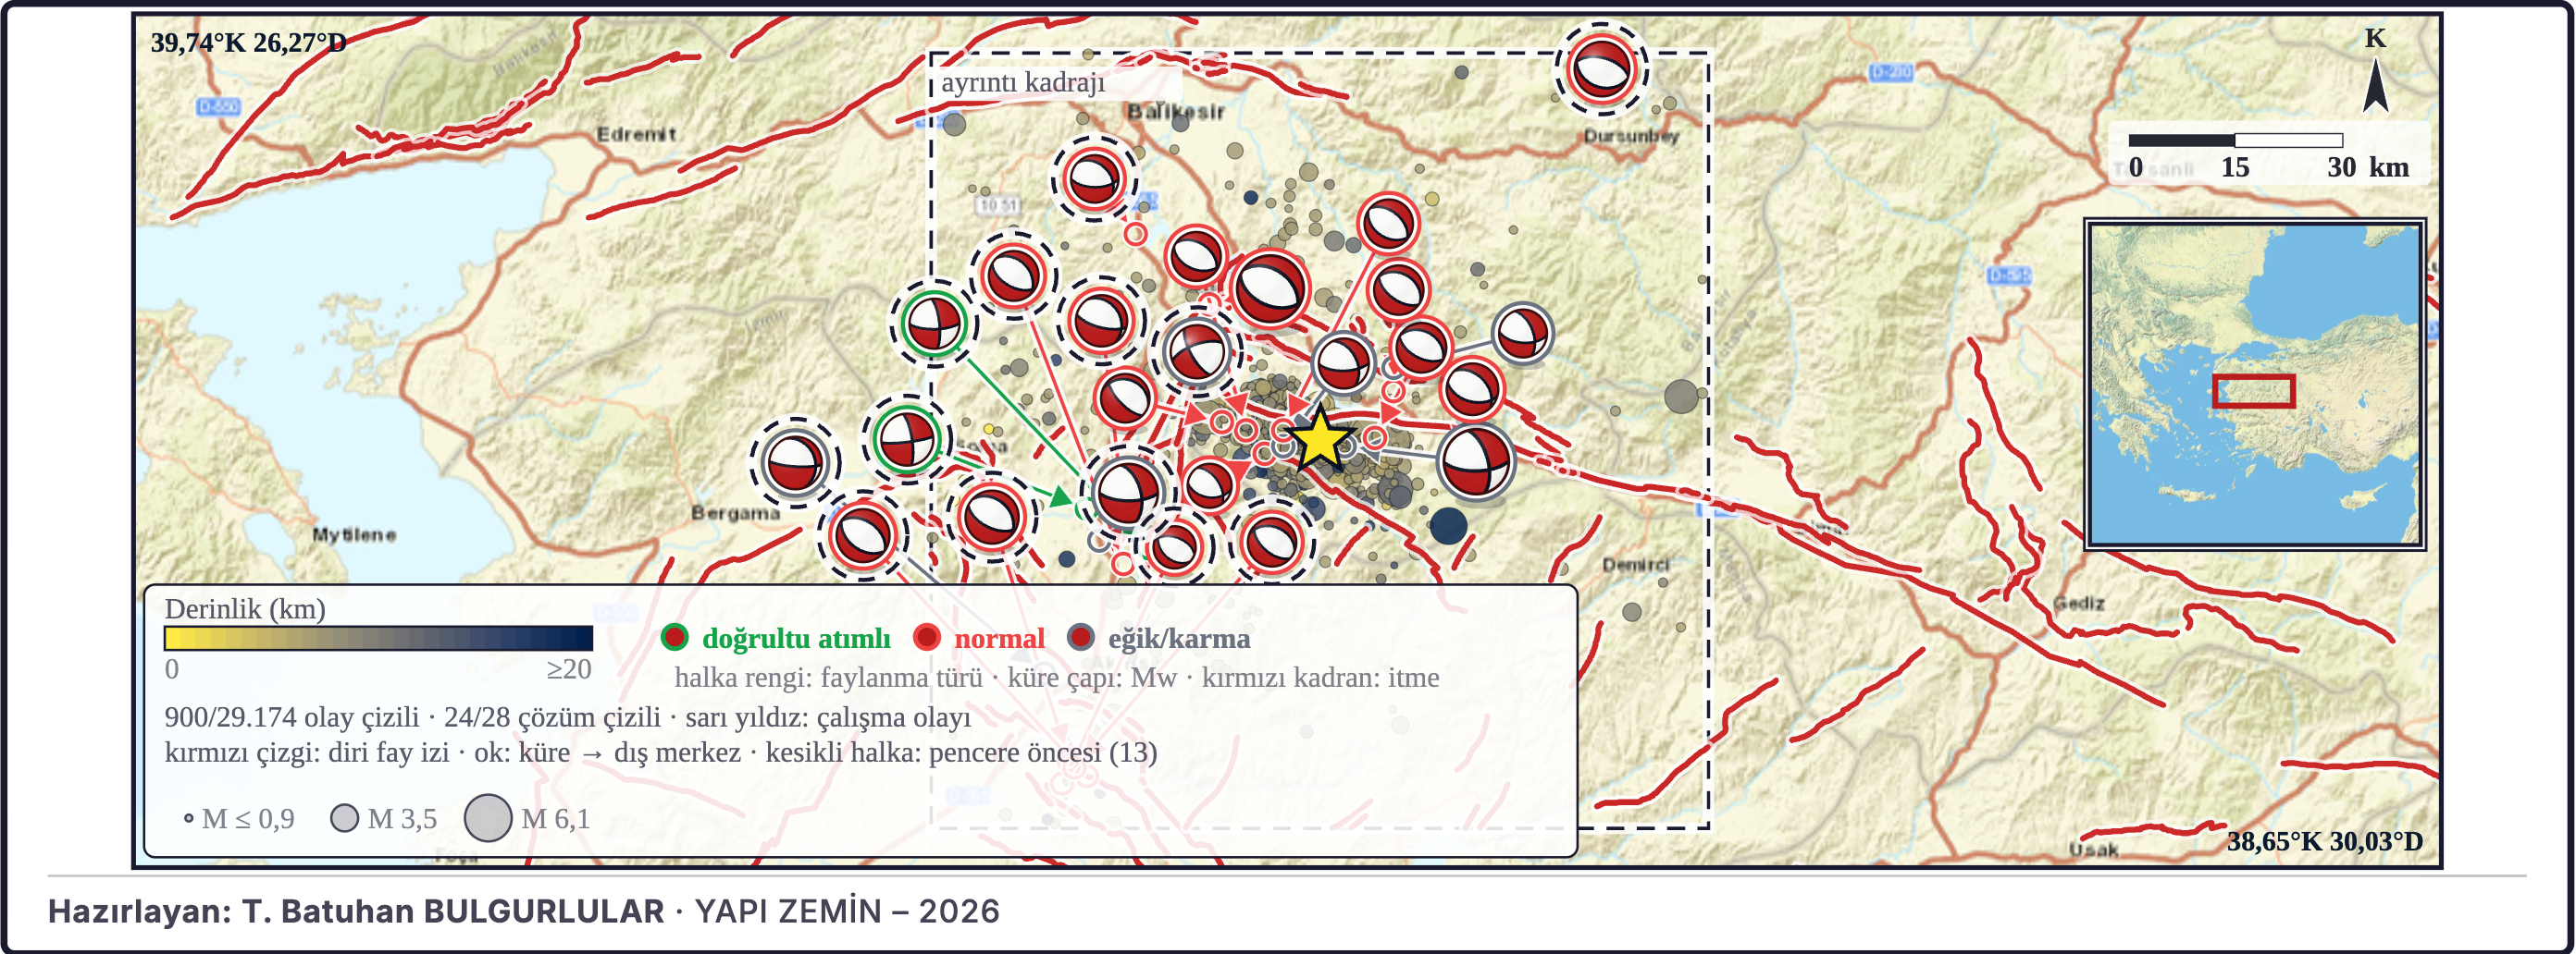Click the red study-area rectangle in inset map
This screenshot has height=954, width=2576.
[x=2253, y=391]
